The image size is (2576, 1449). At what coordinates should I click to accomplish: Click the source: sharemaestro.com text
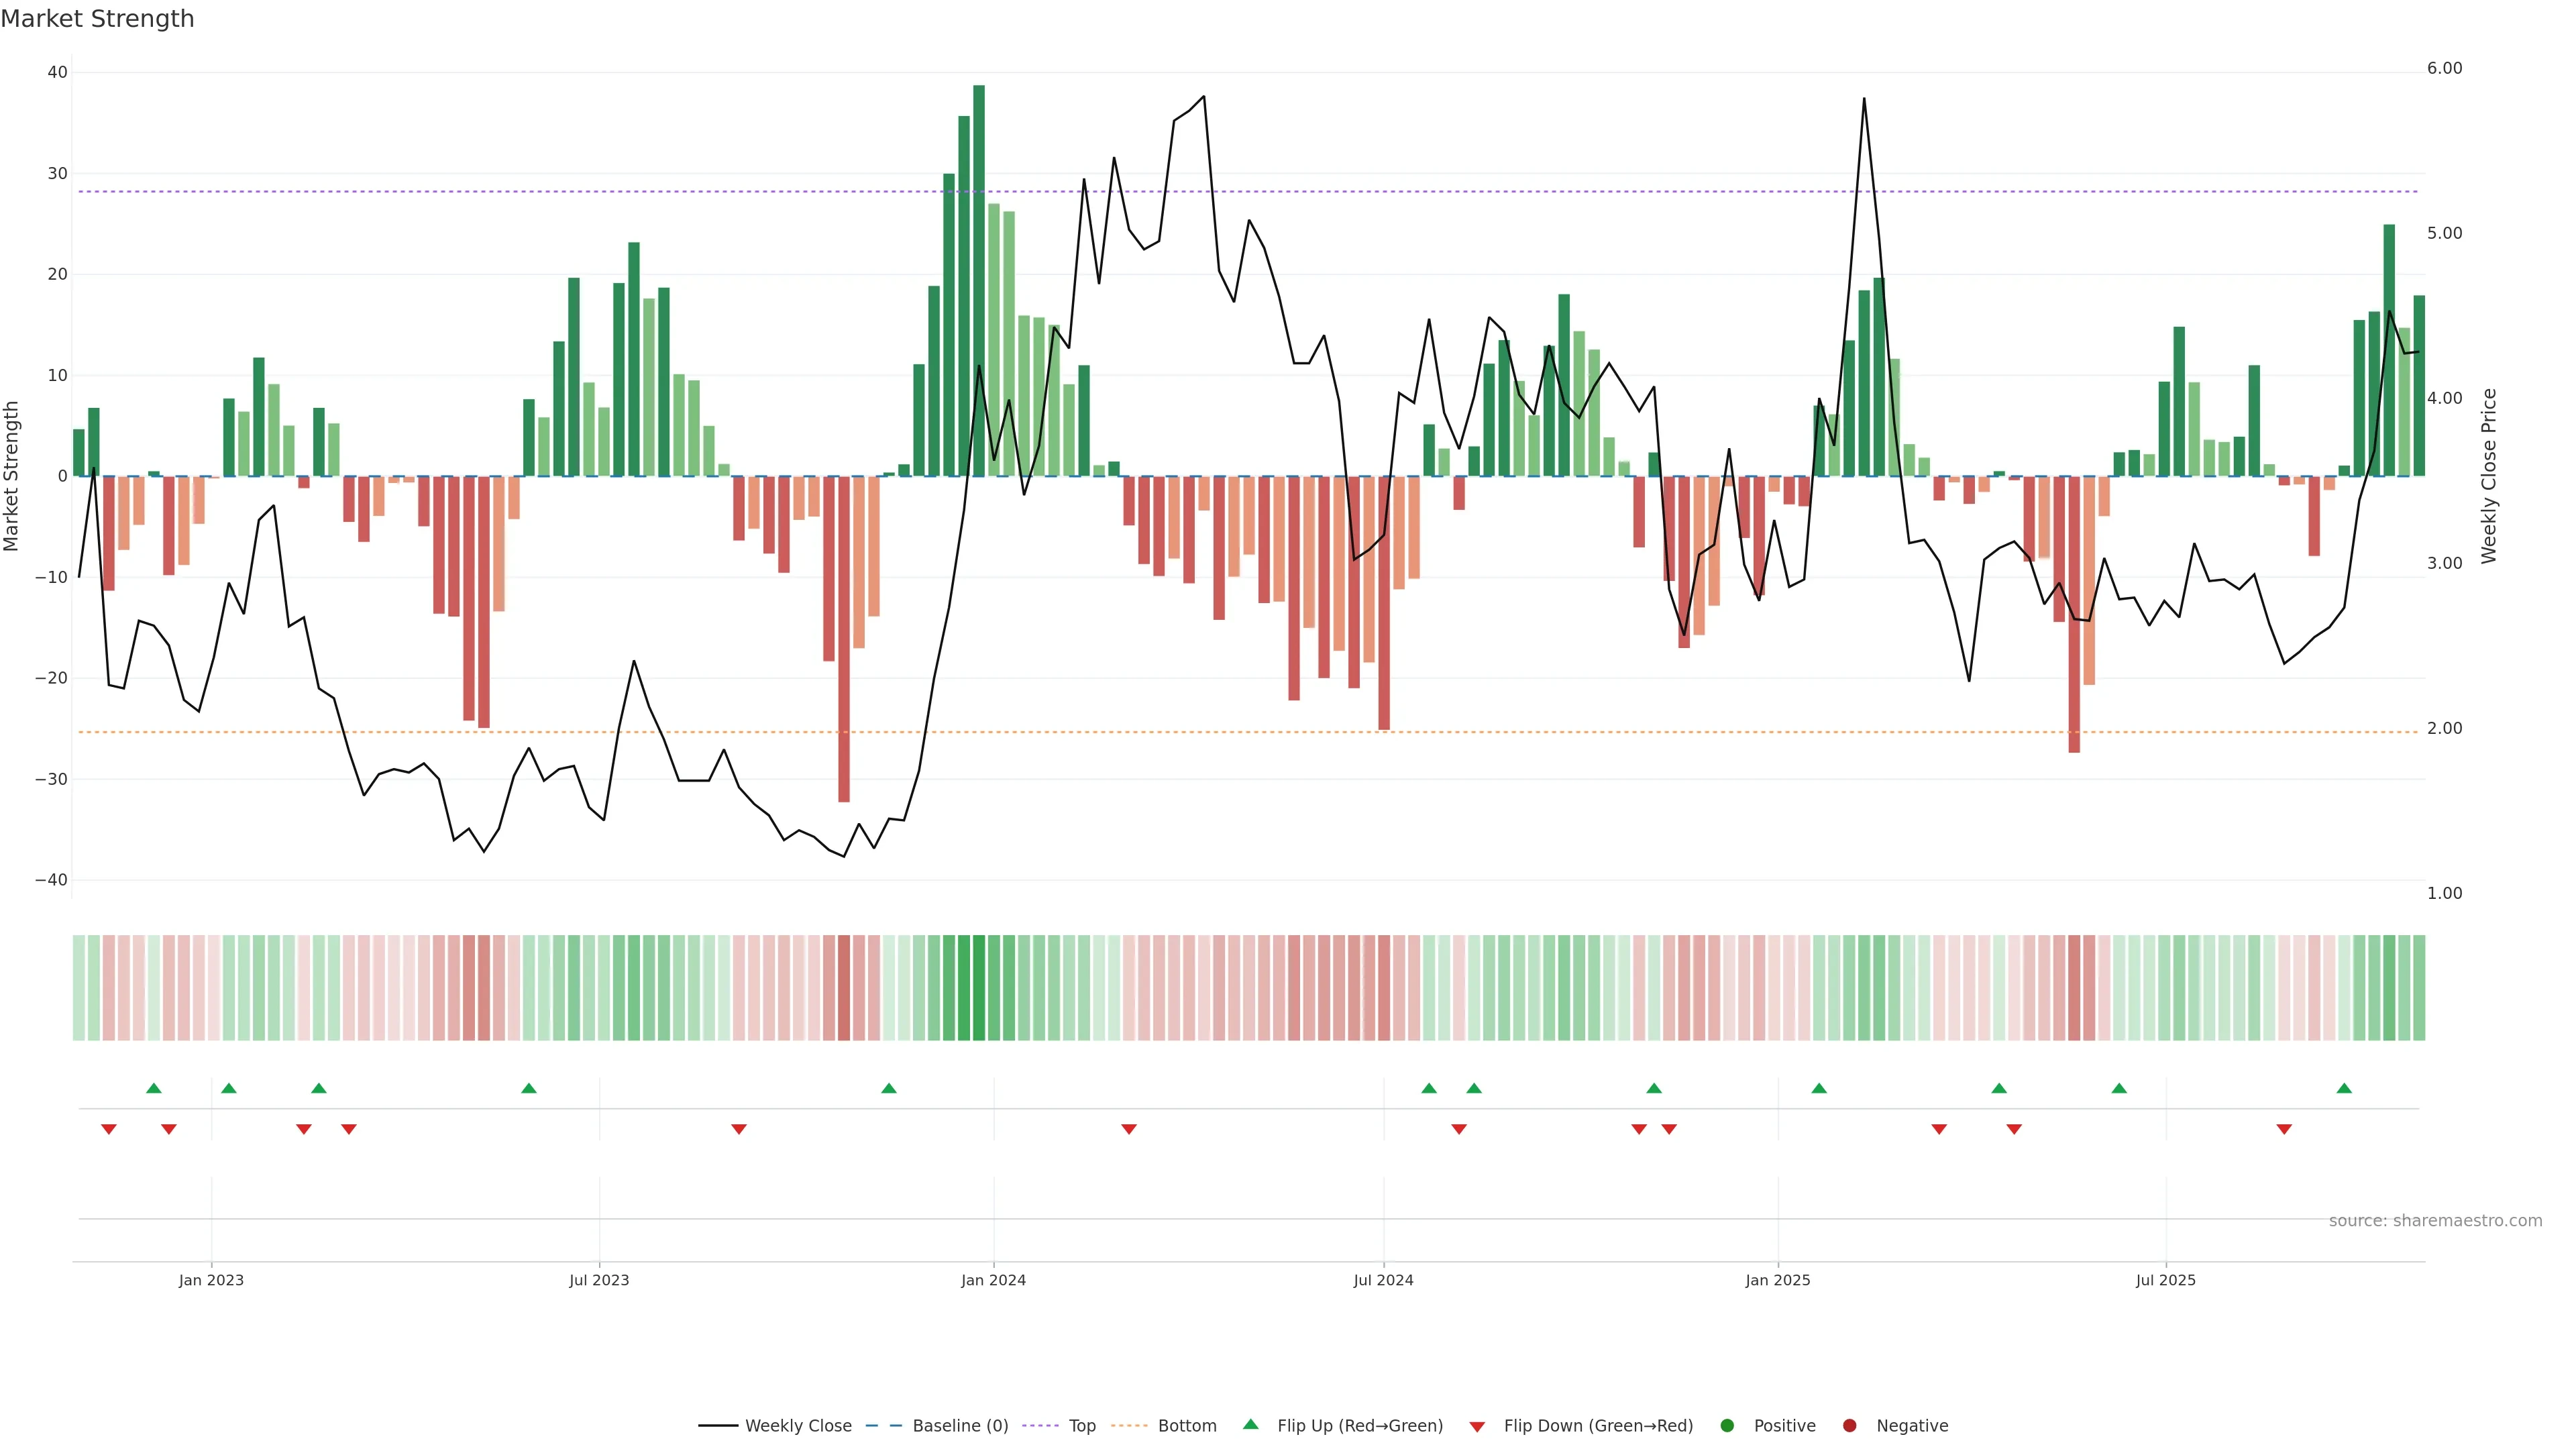click(2435, 1221)
